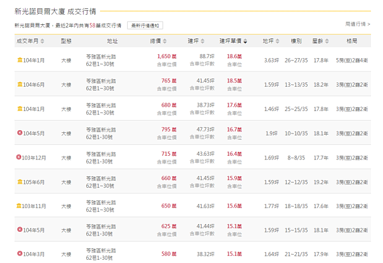Click the 43.63坪 floor area value
Image resolution: width=383 pixels, height=263 pixels.
pos(206,154)
